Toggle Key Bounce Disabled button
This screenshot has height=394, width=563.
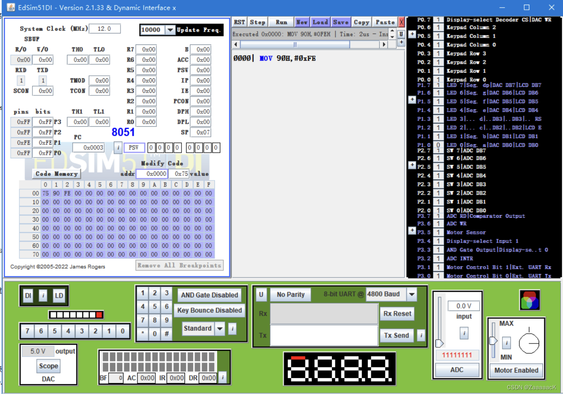[x=209, y=310]
